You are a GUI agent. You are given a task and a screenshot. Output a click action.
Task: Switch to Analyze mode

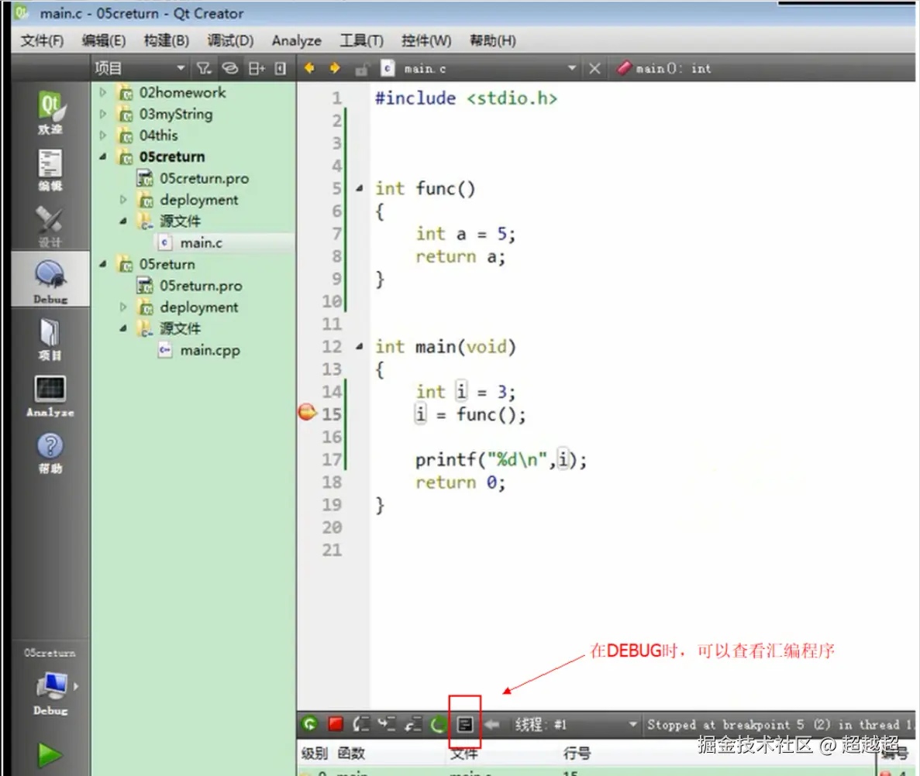50,397
